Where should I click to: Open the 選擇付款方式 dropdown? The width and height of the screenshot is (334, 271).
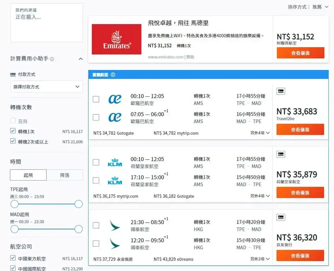pos(46,87)
